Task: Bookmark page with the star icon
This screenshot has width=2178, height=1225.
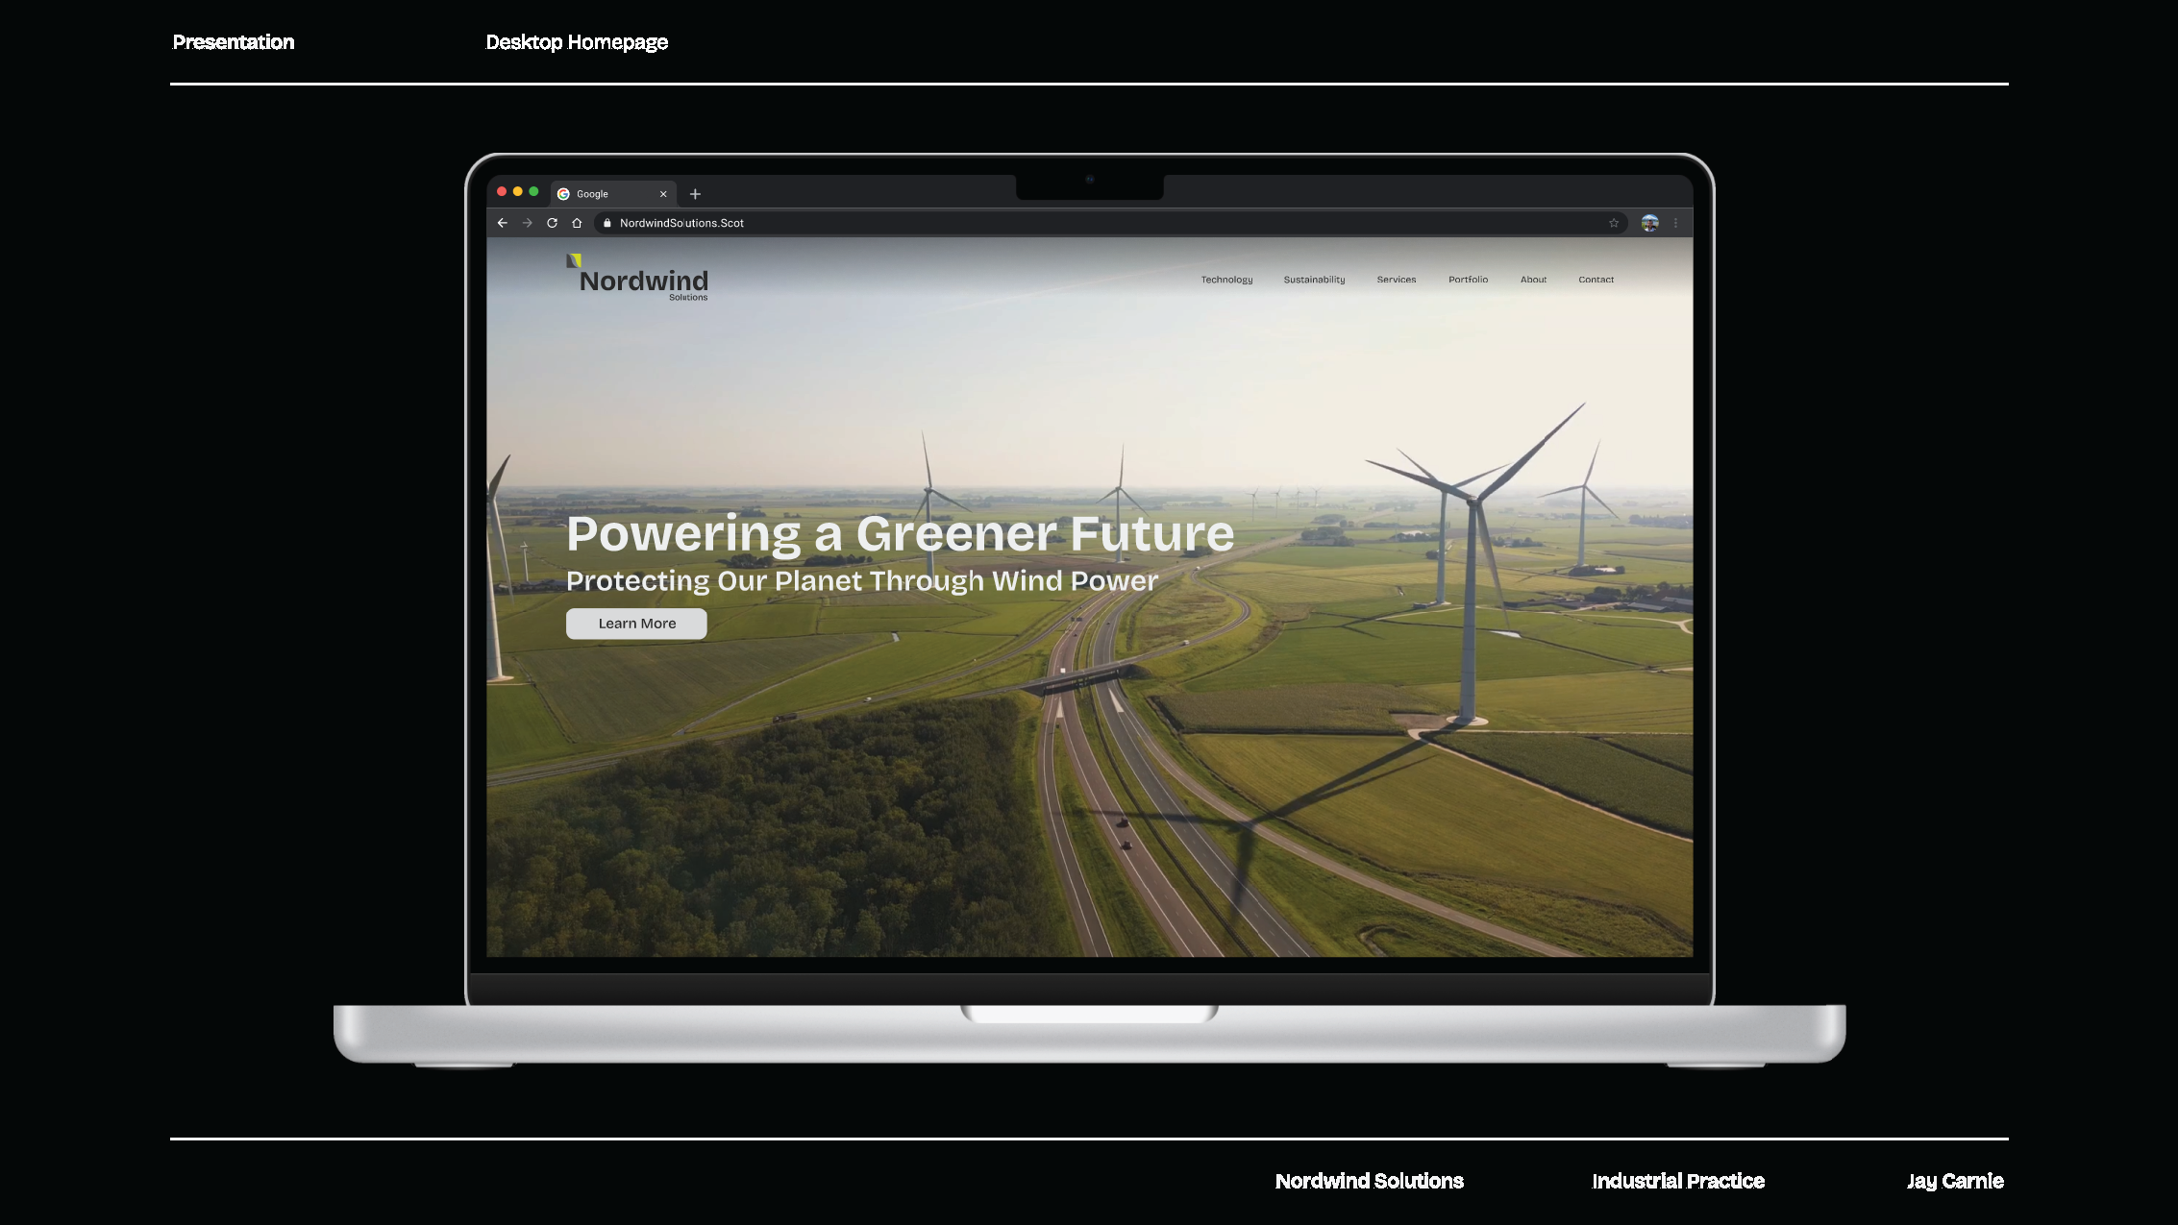Action: (x=1614, y=223)
